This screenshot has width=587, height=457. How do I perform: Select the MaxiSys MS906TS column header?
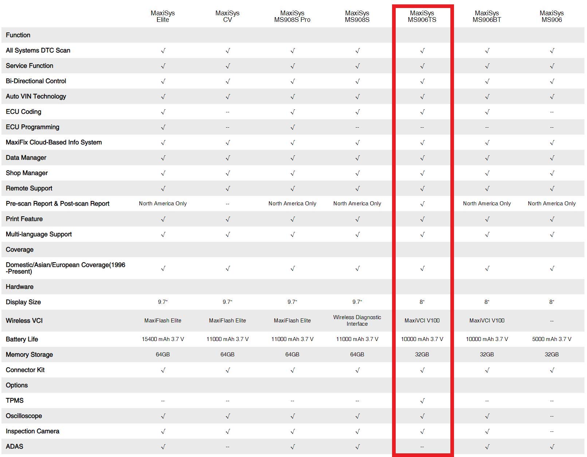[422, 16]
